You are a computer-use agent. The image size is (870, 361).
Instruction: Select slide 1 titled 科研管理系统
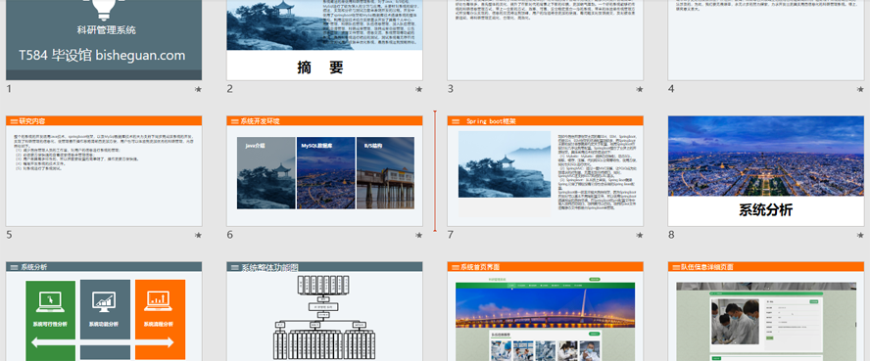coord(104,40)
